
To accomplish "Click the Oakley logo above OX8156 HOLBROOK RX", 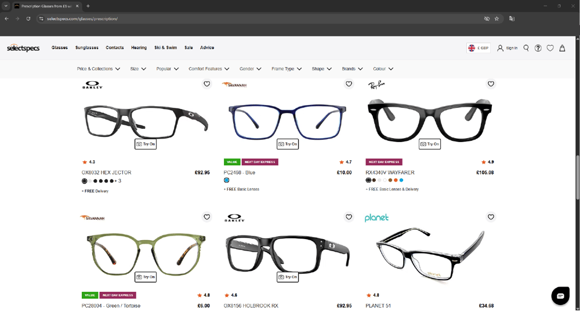I will (x=234, y=218).
